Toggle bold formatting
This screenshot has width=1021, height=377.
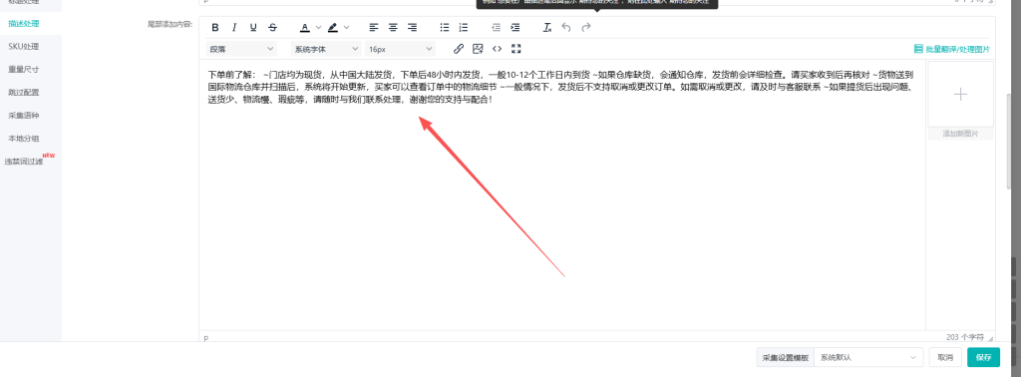point(215,27)
